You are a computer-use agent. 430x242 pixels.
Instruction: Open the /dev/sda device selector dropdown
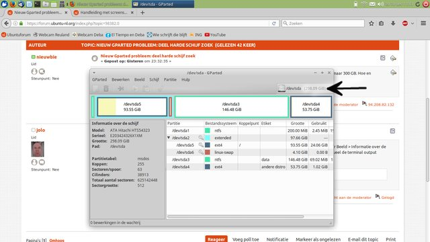[302, 88]
